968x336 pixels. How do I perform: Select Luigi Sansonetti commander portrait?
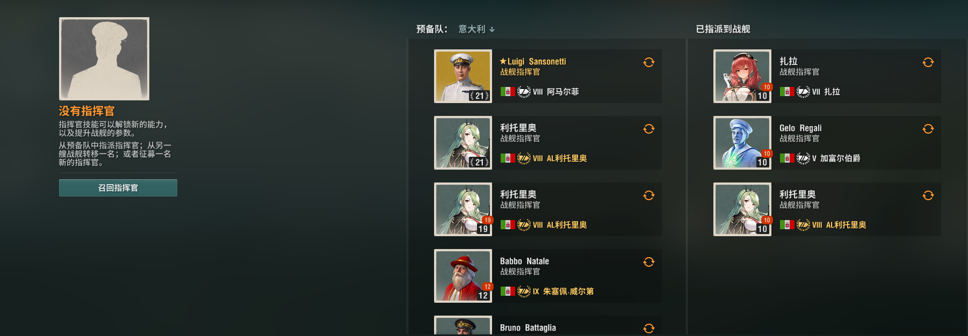click(463, 76)
